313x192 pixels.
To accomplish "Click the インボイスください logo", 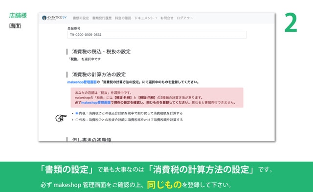I will (x=54, y=18).
